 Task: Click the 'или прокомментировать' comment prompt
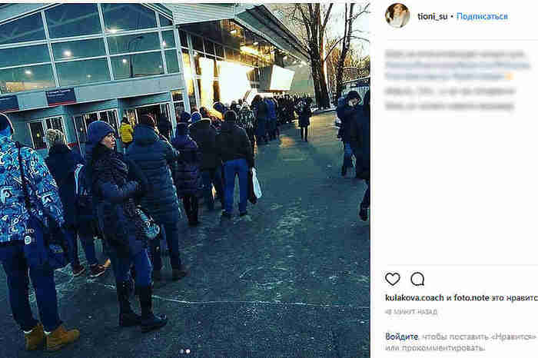pos(435,348)
